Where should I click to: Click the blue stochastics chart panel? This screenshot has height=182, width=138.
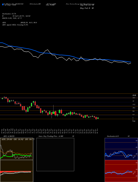121,149
